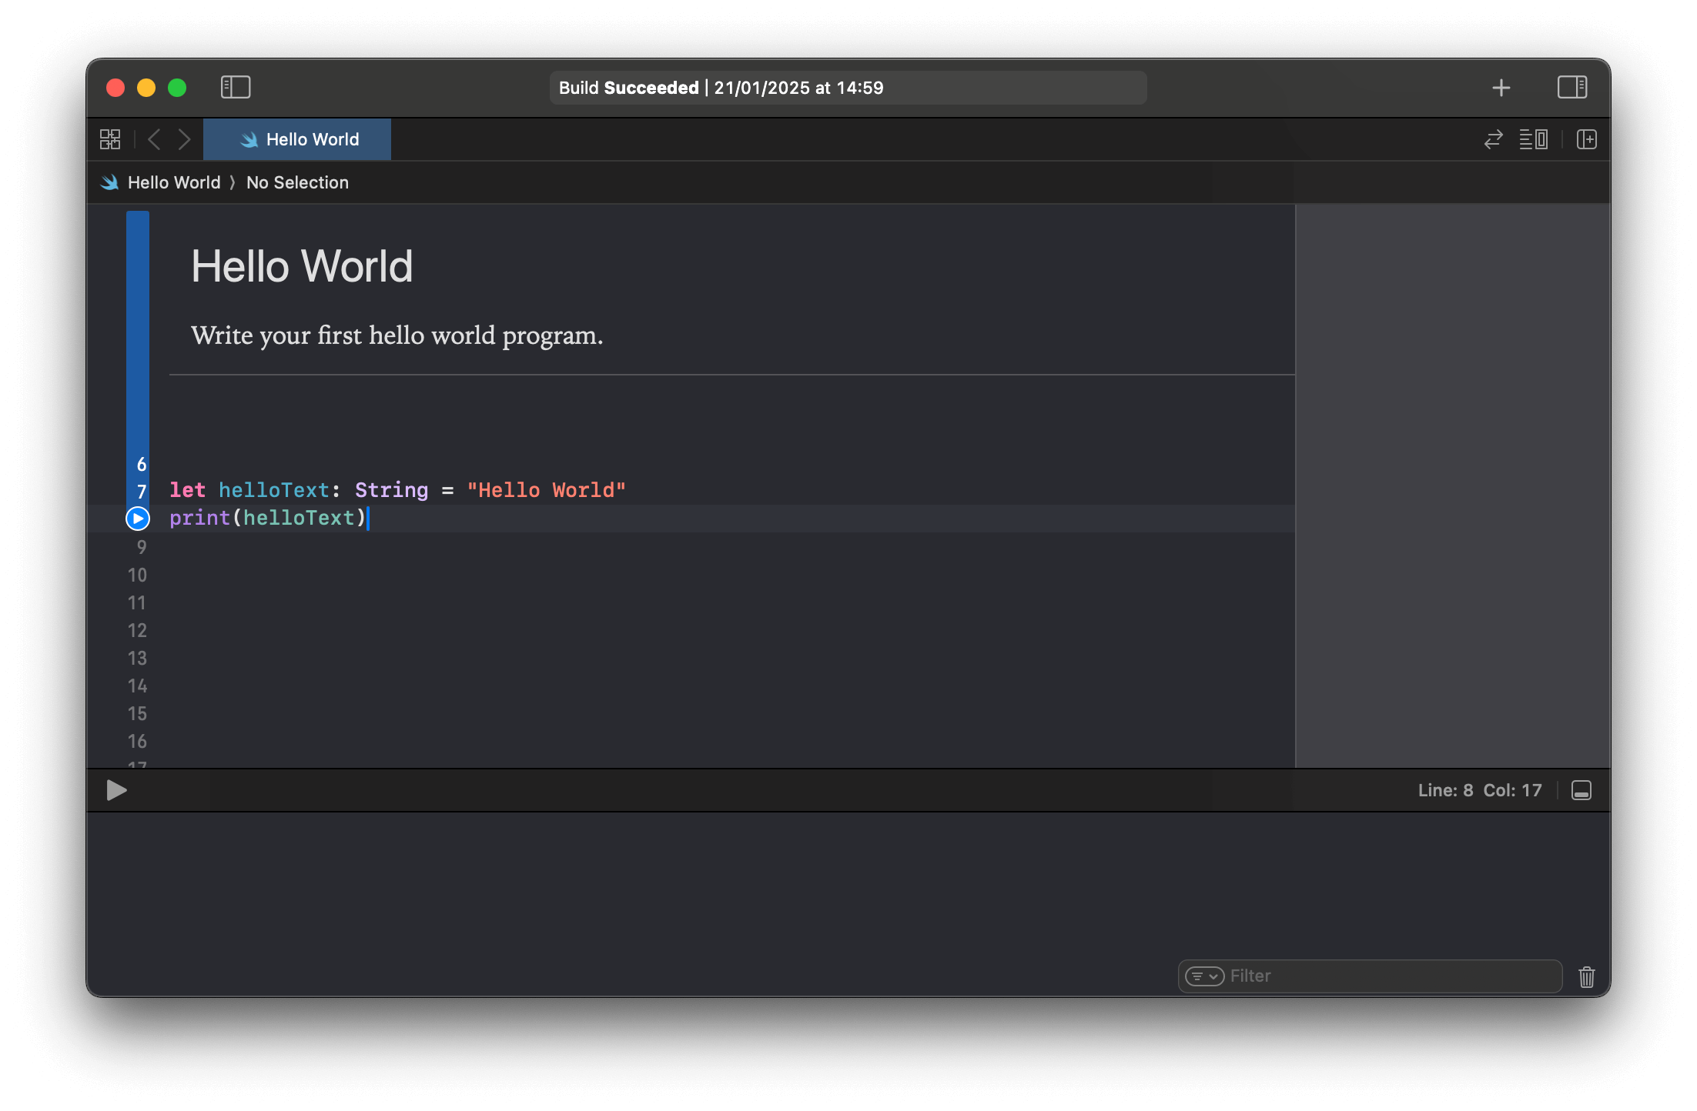Image resolution: width=1697 pixels, height=1111 pixels.
Task: Open code review mode with the double-arrow icon
Action: 1492,139
